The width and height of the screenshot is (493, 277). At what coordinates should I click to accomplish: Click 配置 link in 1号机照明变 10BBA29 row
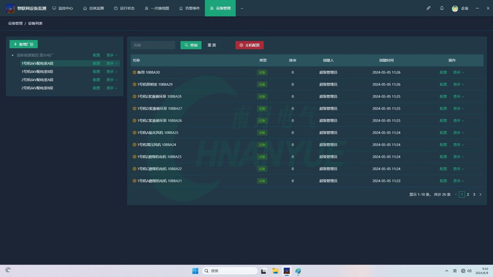click(443, 84)
